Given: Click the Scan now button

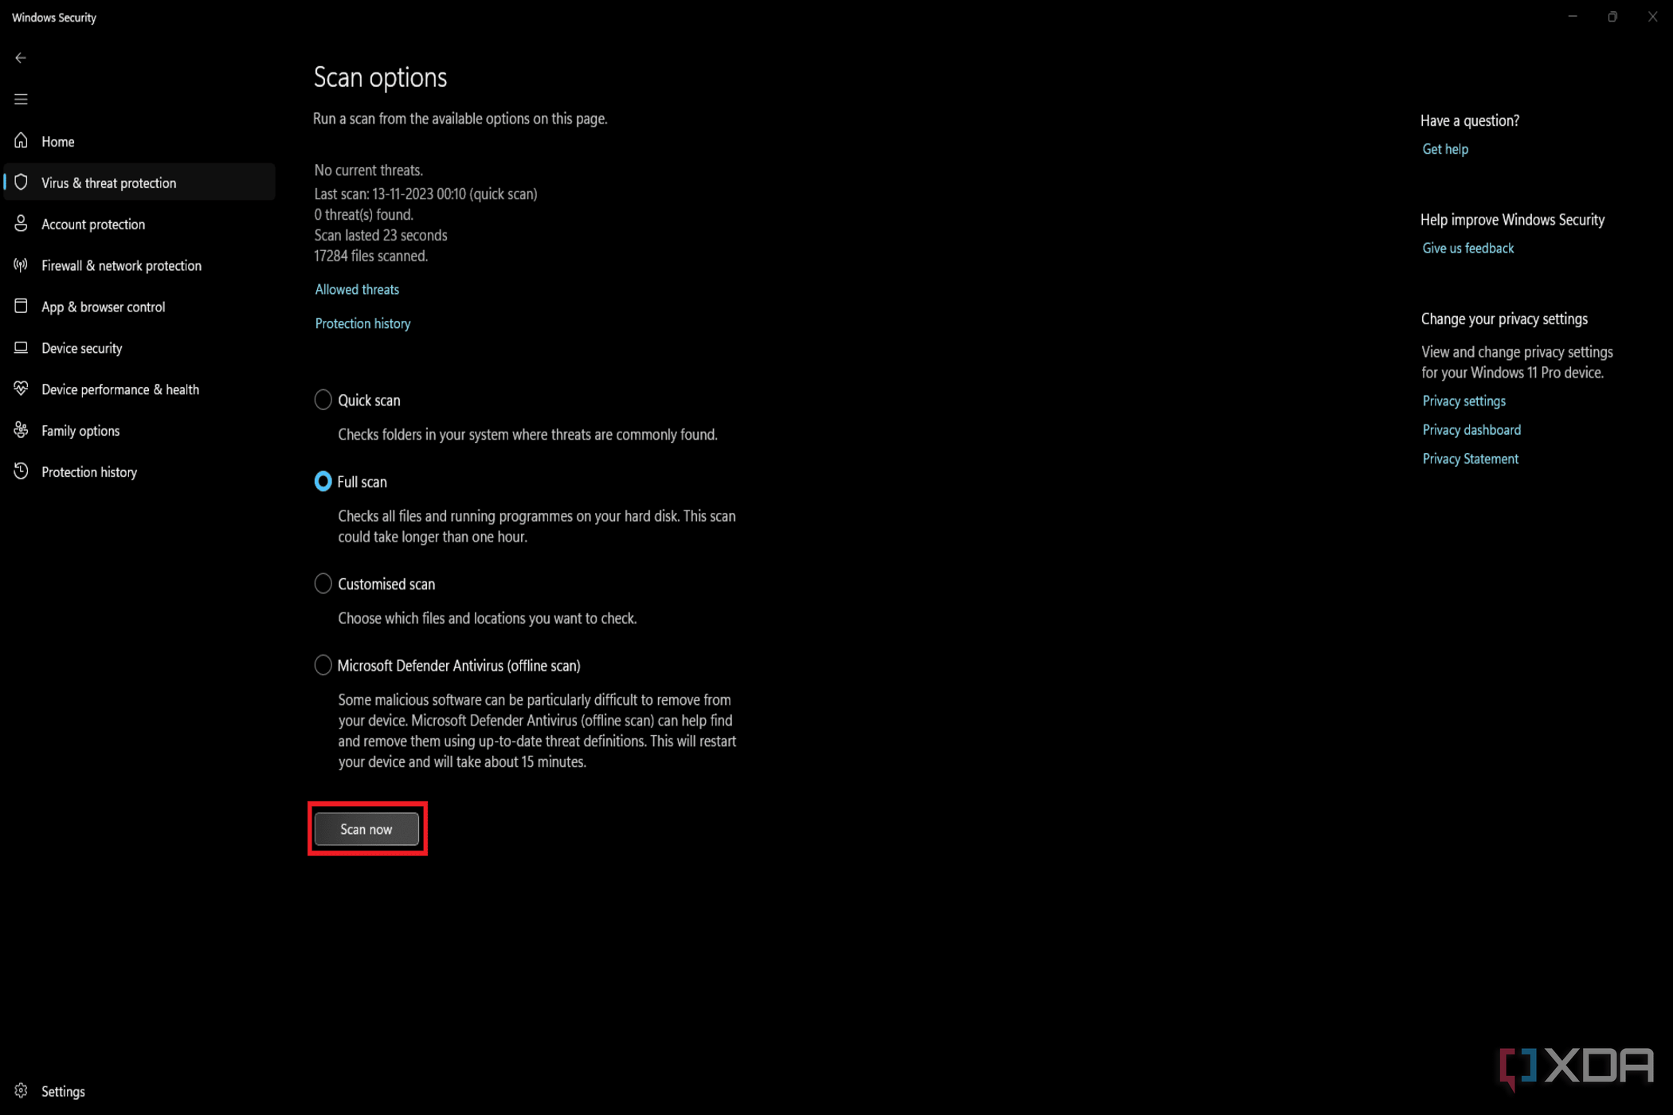Looking at the screenshot, I should [366, 829].
